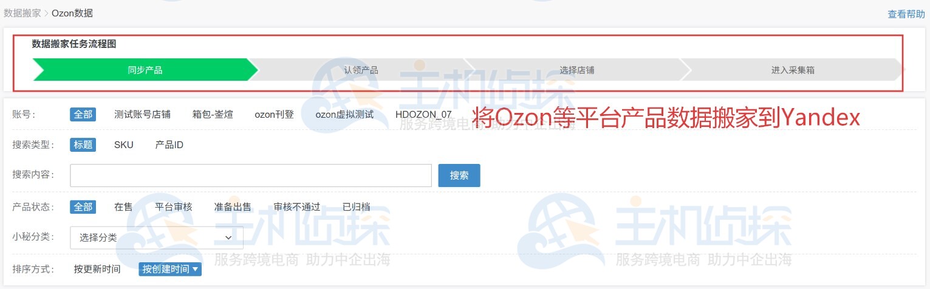Click the 选择店铺 workflow step
The height and width of the screenshot is (289, 930).
[576, 70]
